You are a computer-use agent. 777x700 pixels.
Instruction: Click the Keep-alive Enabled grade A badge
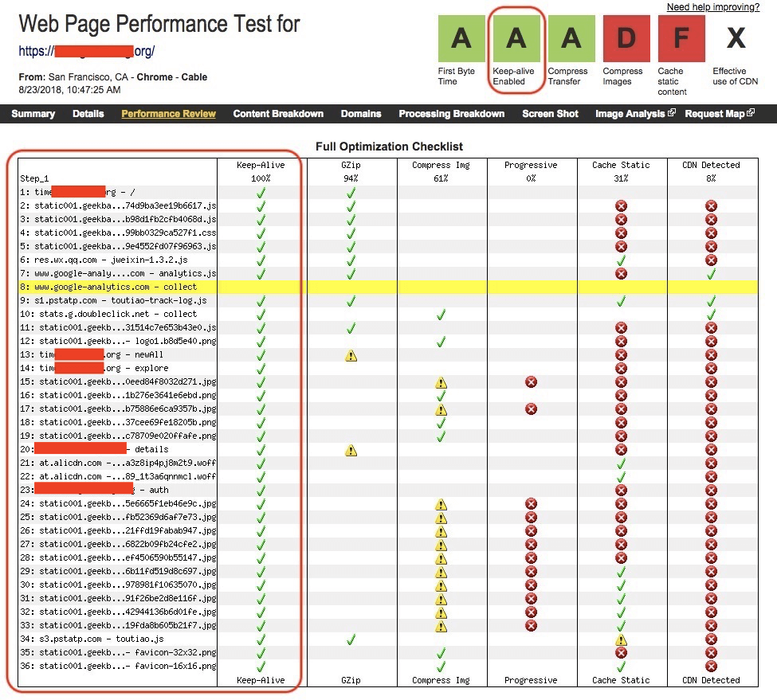click(x=516, y=38)
